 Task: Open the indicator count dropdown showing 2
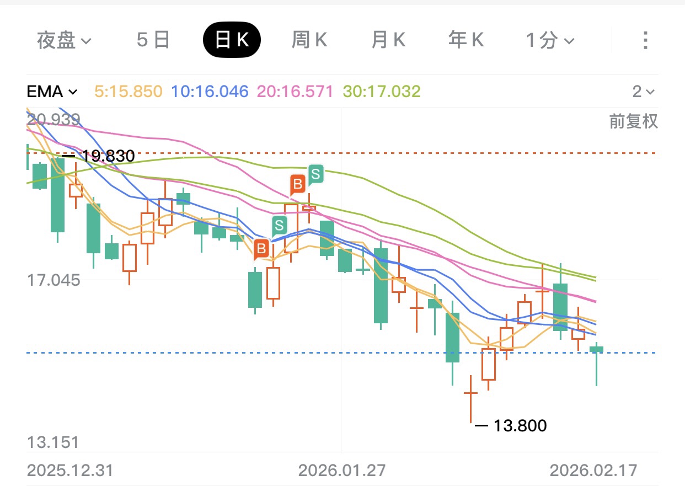[643, 92]
